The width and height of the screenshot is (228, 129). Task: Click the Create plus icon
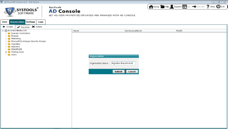click(x=4, y=27)
